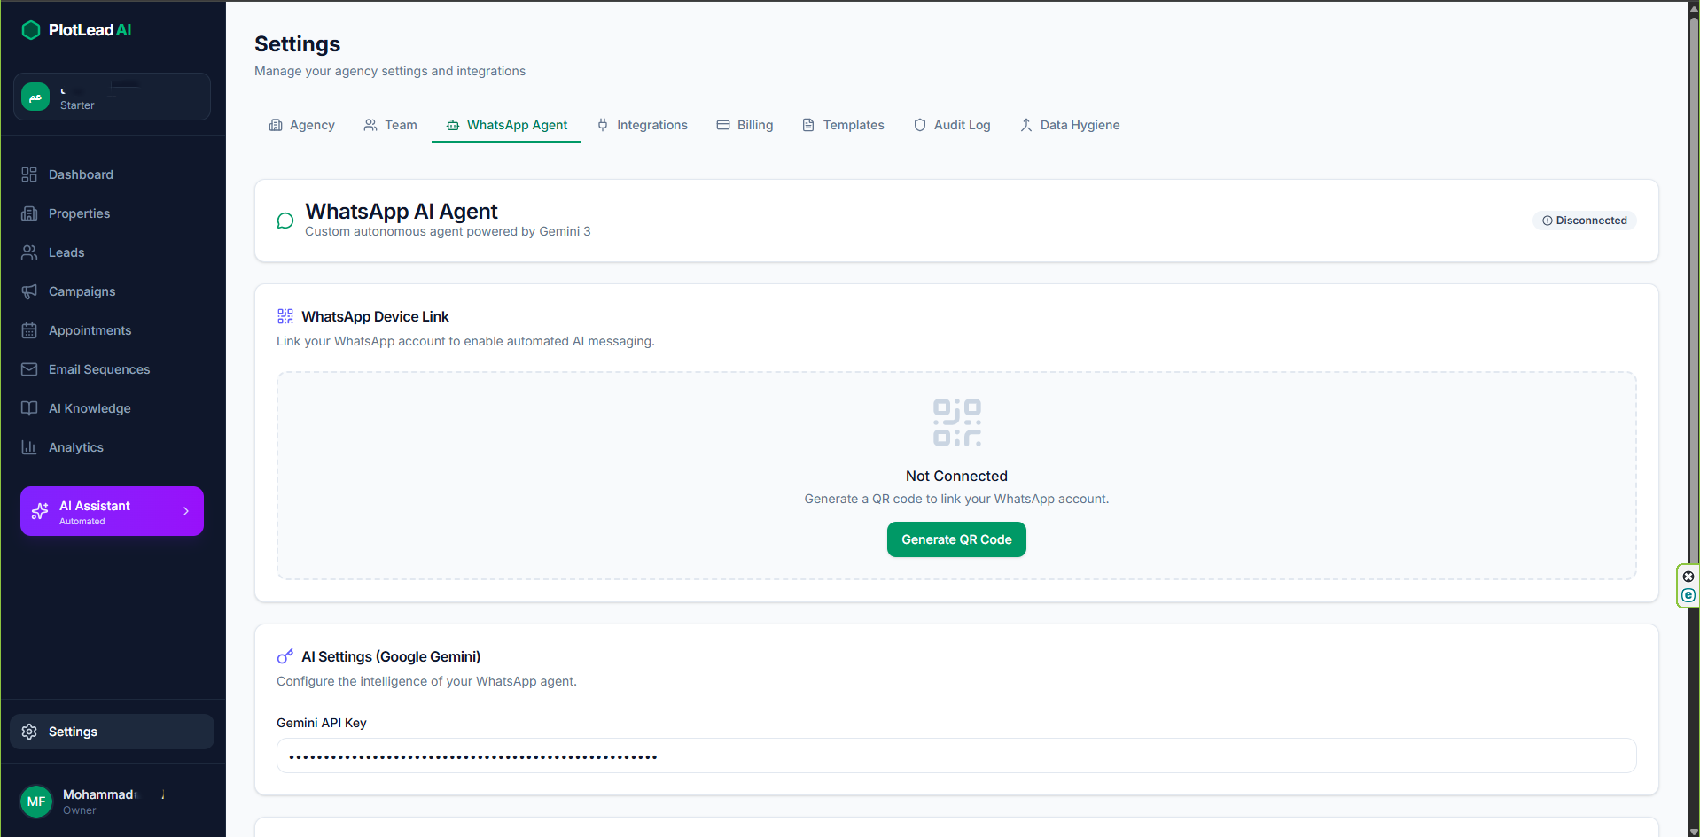Click the Leads people icon
This screenshot has width=1700, height=837.
29,252
